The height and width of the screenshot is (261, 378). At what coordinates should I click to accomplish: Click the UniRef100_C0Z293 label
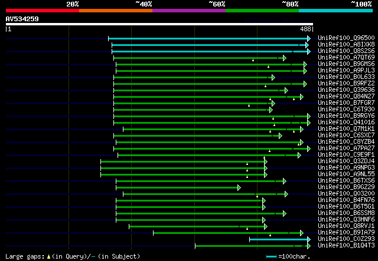pos(346,239)
